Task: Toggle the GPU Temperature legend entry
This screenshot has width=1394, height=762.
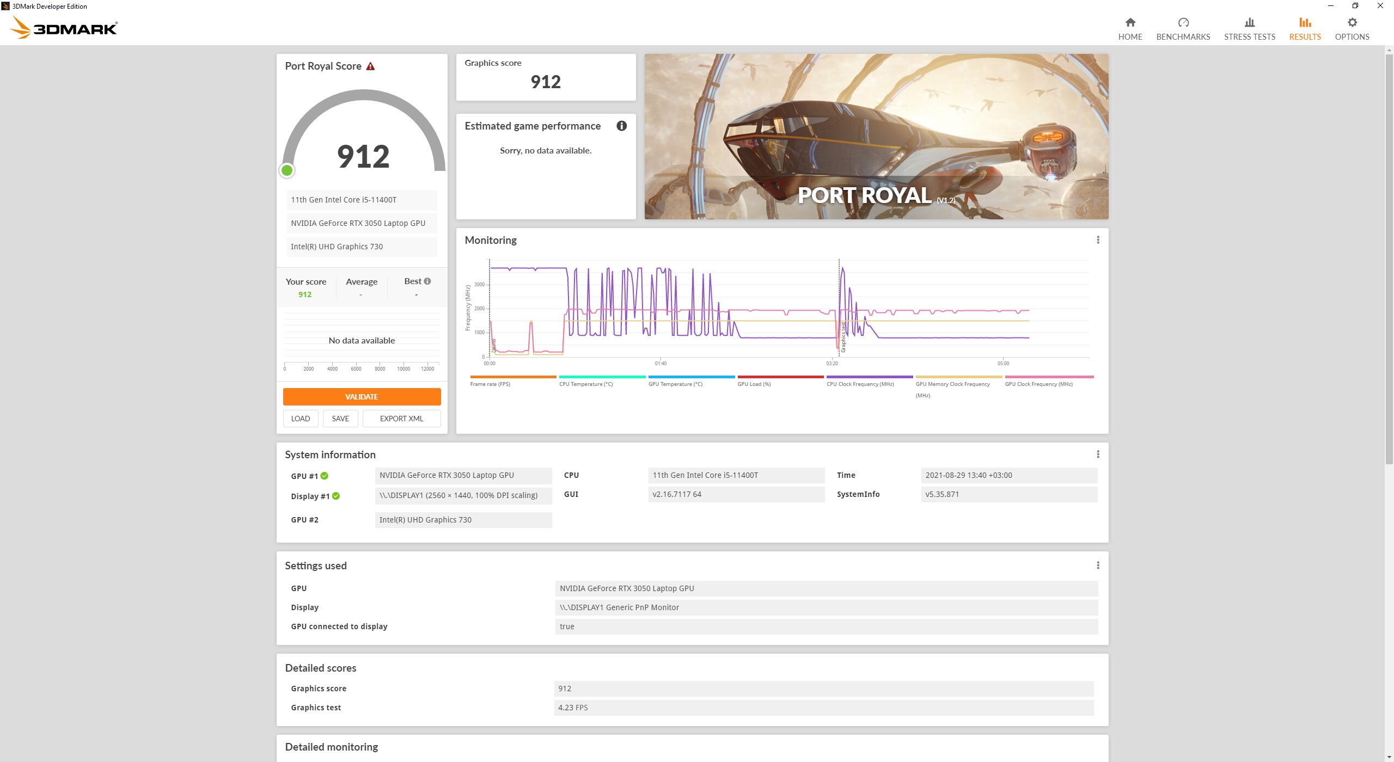Action: [692, 382]
